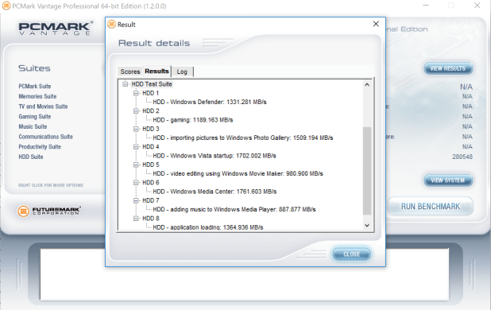
Task: Click the results list scrollbar thumb
Action: point(367,171)
